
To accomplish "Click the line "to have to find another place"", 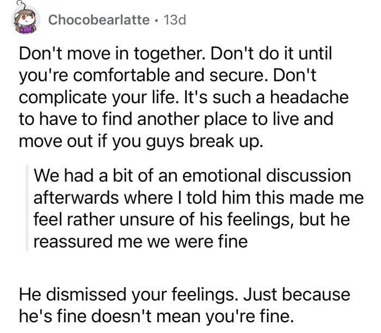I will click(134, 120).
